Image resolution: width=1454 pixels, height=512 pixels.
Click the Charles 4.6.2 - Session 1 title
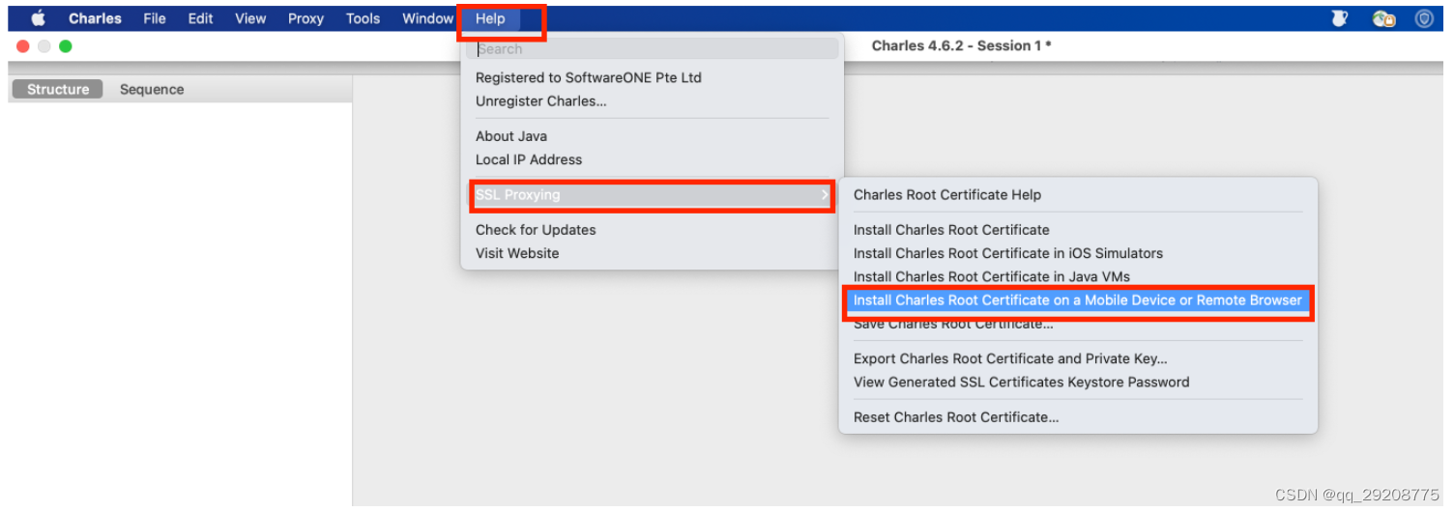[x=961, y=45]
